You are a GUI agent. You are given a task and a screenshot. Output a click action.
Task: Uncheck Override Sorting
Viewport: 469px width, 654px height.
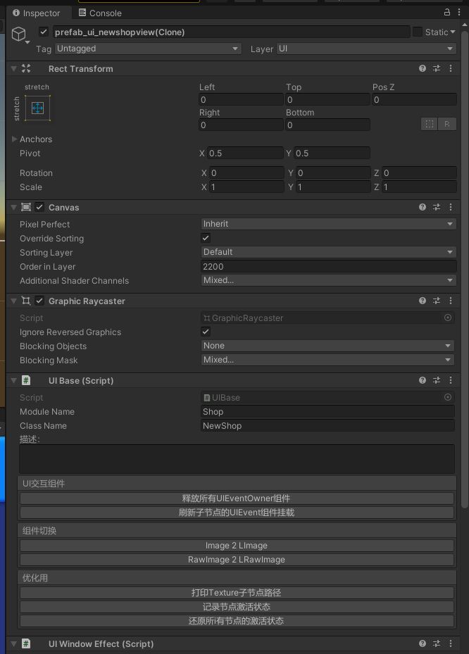[x=206, y=238]
